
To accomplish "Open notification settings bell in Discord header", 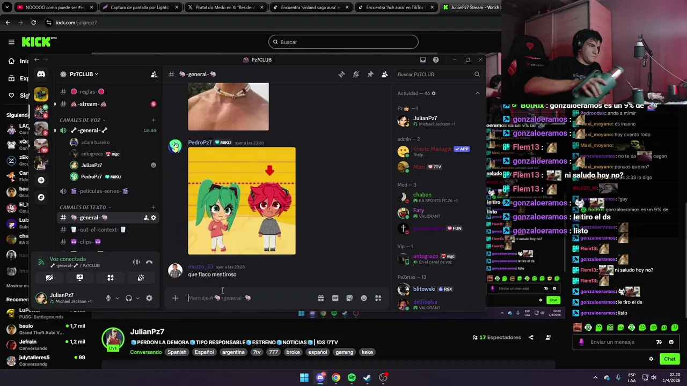I will (x=356, y=75).
